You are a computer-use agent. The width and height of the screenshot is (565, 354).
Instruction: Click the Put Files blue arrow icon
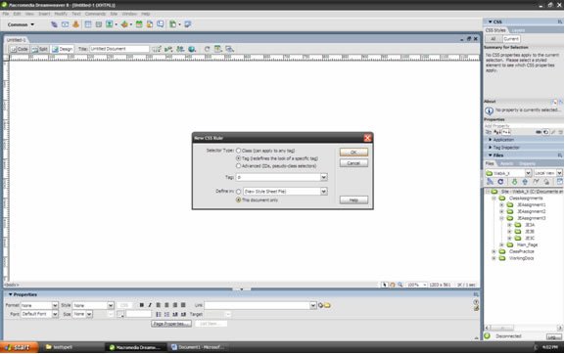tap(525, 182)
